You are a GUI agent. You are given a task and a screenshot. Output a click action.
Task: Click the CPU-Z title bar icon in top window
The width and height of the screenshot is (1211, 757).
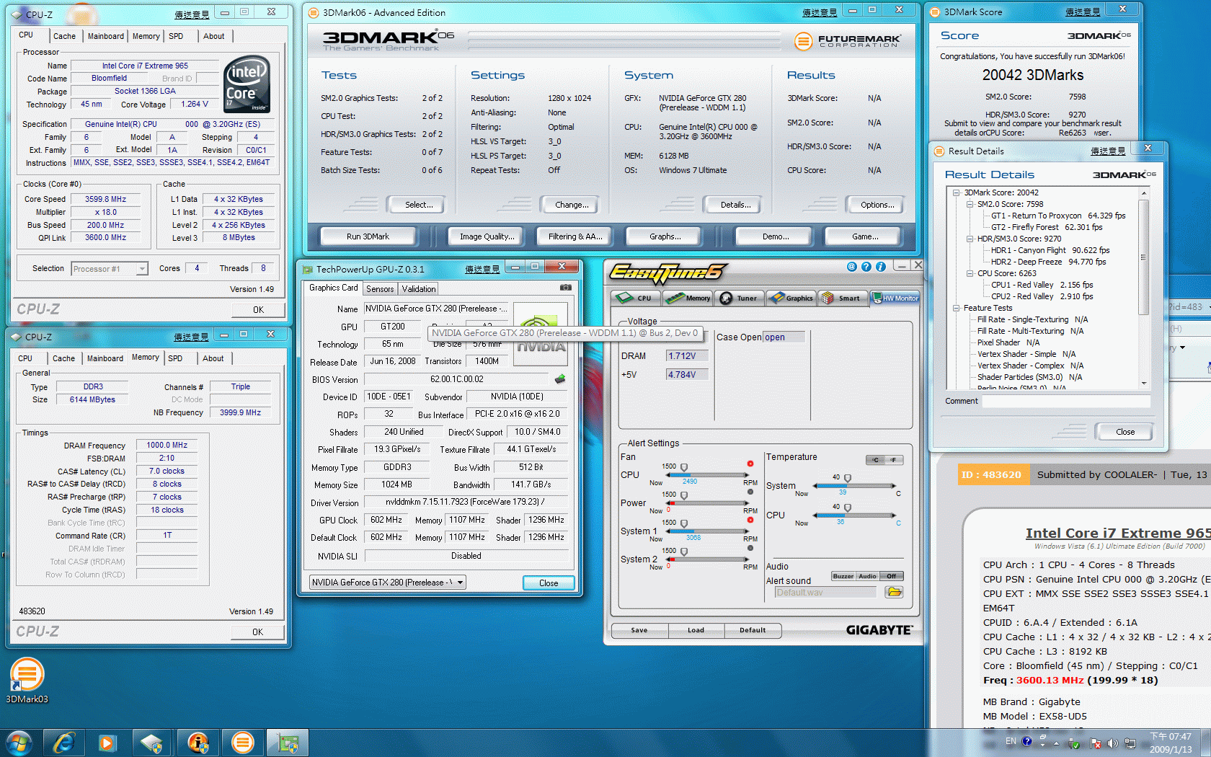coord(17,14)
